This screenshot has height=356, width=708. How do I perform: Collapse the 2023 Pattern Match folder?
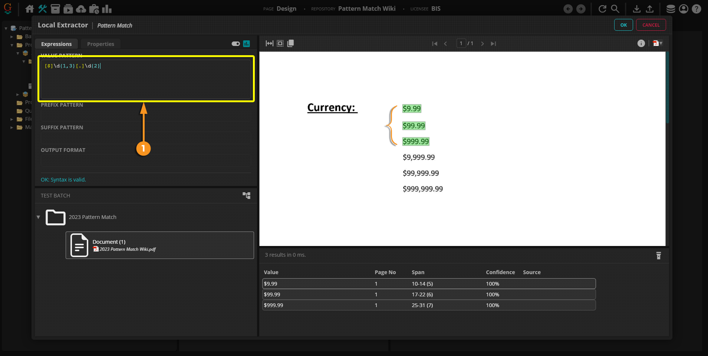(38, 217)
